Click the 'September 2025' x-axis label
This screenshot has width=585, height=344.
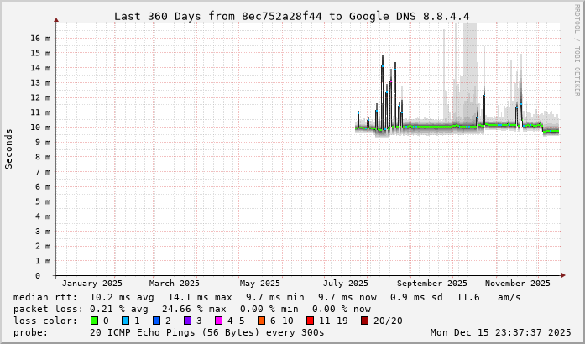[432, 284]
